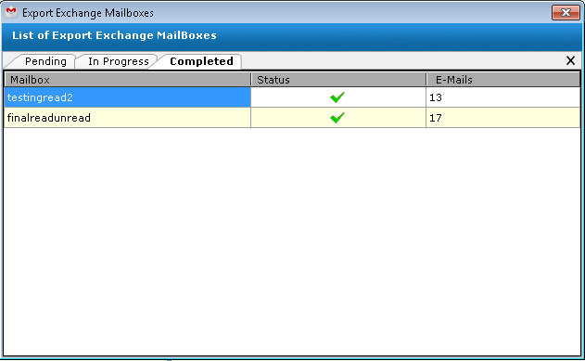
Task: Select the finalreadunread mailbox row
Action: click(292, 118)
